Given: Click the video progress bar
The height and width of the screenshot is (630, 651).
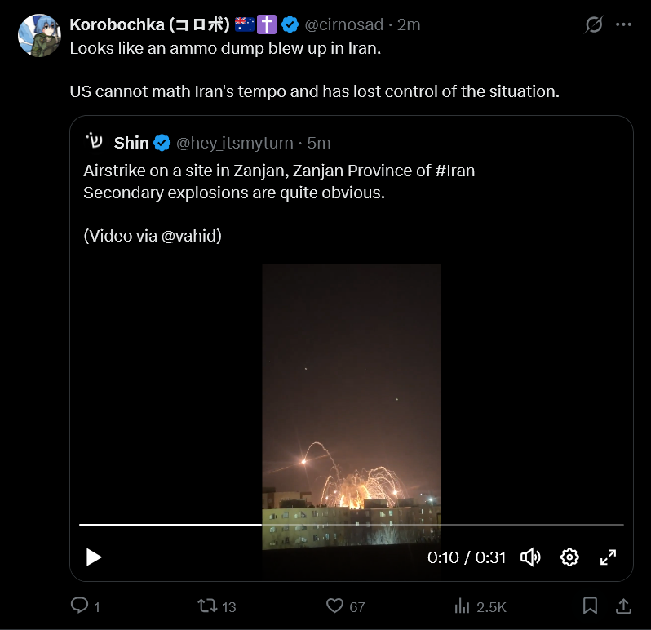Looking at the screenshot, I should (351, 525).
